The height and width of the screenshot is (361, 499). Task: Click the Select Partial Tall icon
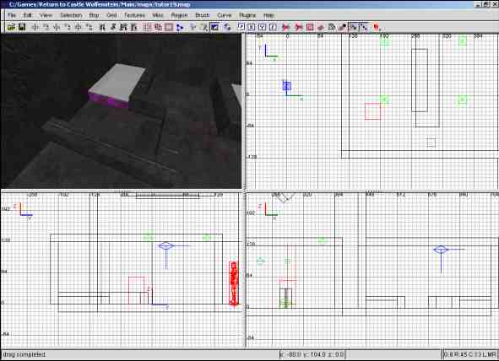coord(123,27)
